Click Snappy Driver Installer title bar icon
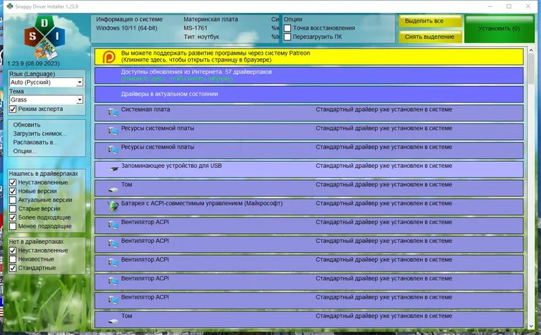This screenshot has height=335, width=541. click(9, 6)
